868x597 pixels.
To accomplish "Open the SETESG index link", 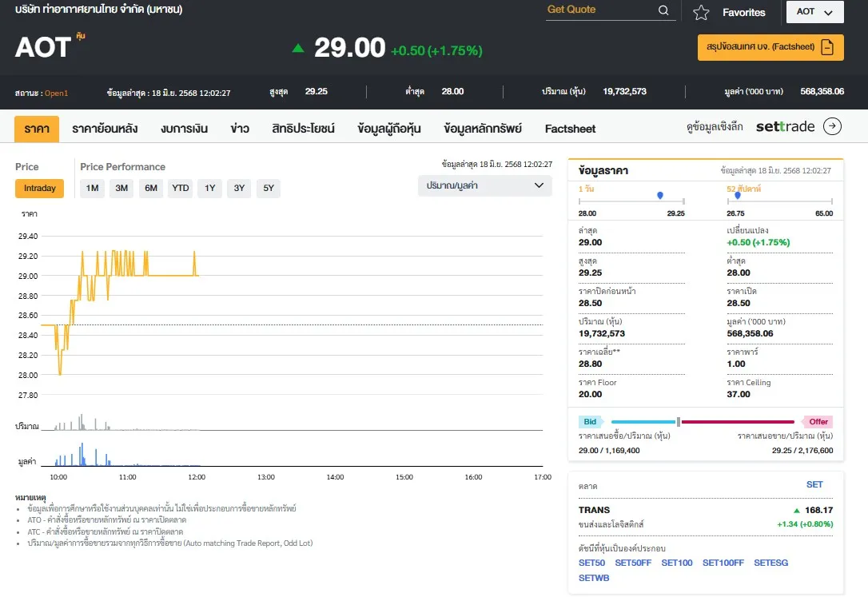I will click(770, 563).
